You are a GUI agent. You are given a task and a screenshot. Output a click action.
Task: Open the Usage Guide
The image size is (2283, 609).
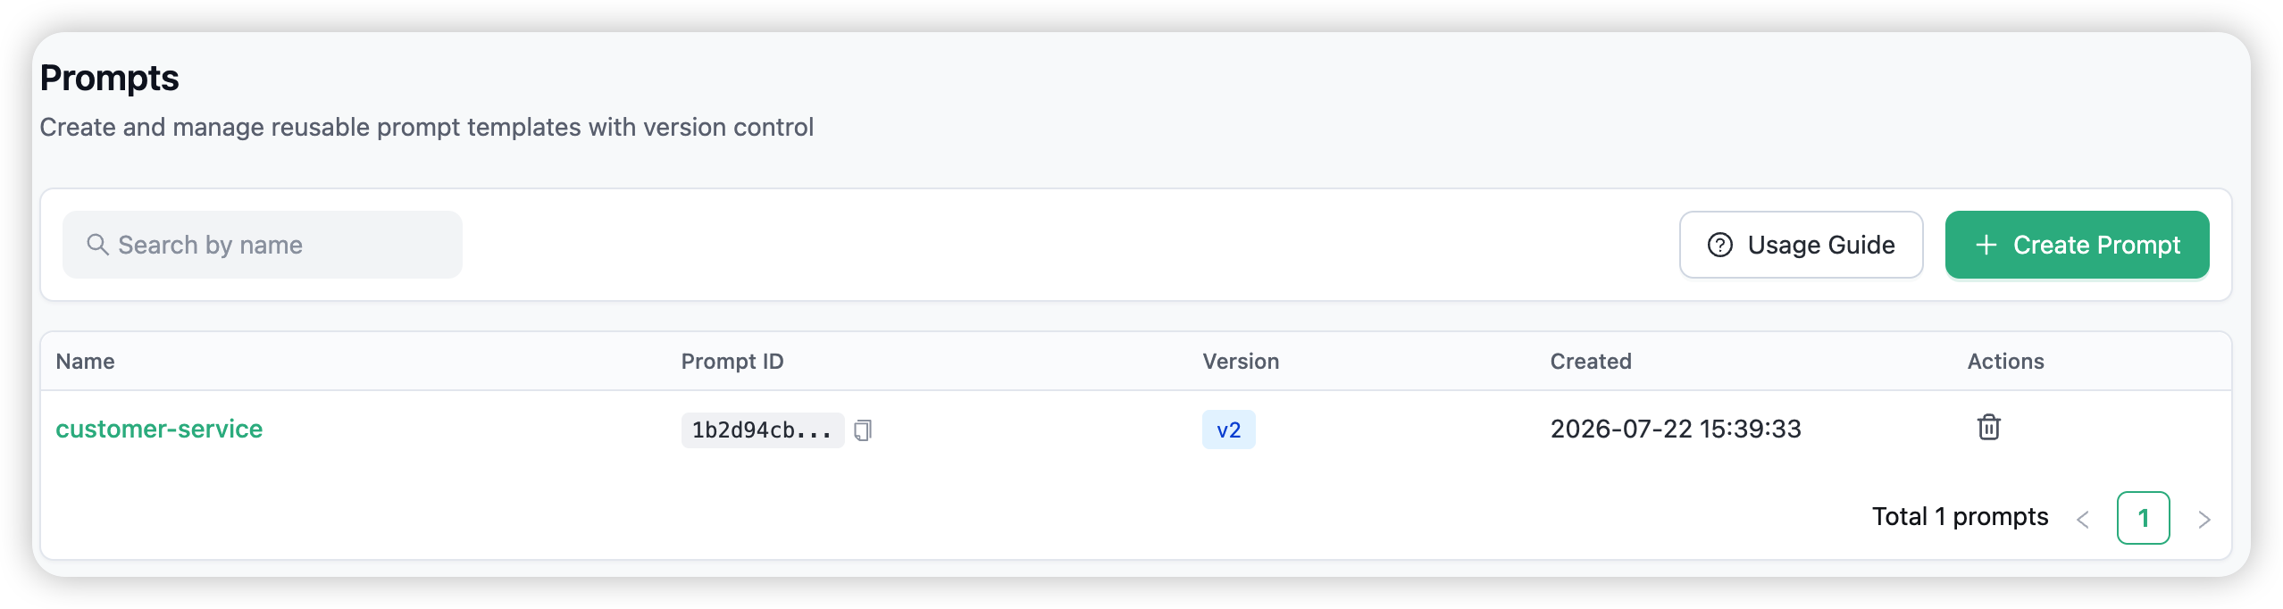click(1801, 245)
